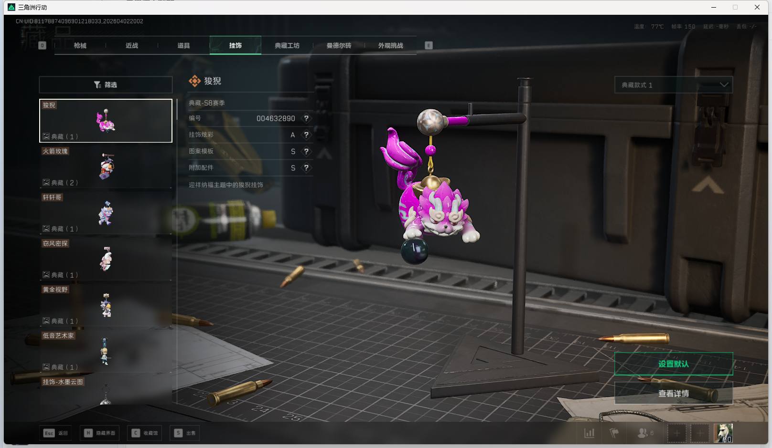Switch to the 枪械 tab

[x=80, y=46]
